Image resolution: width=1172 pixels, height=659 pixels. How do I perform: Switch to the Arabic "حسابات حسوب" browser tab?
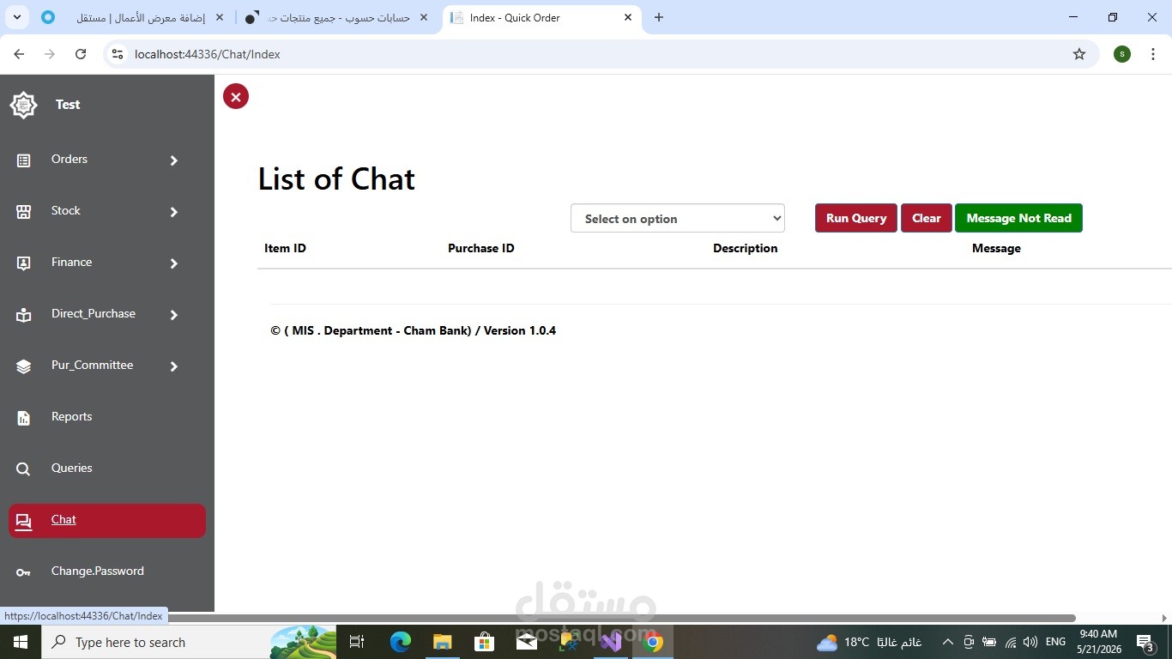click(x=337, y=17)
